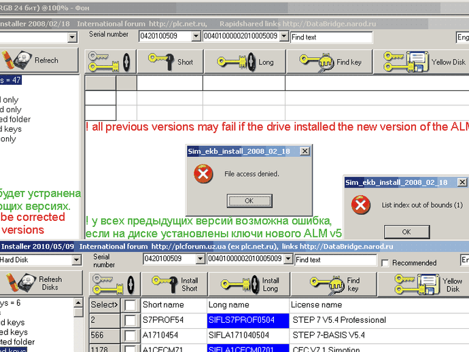Screen dimensions: 469x352
Task: Click the A1710454 short name cell
Action: click(173, 336)
